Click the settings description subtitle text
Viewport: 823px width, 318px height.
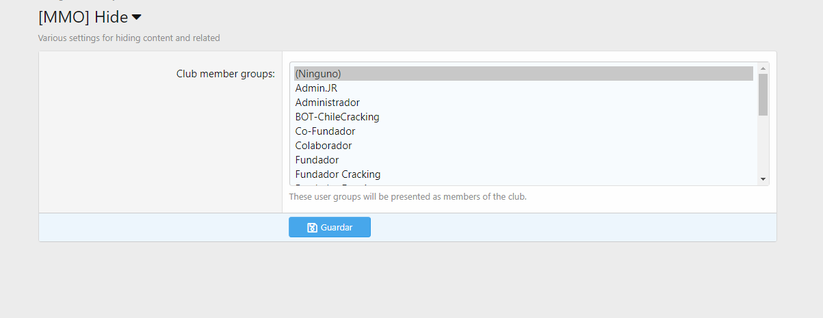click(x=129, y=38)
